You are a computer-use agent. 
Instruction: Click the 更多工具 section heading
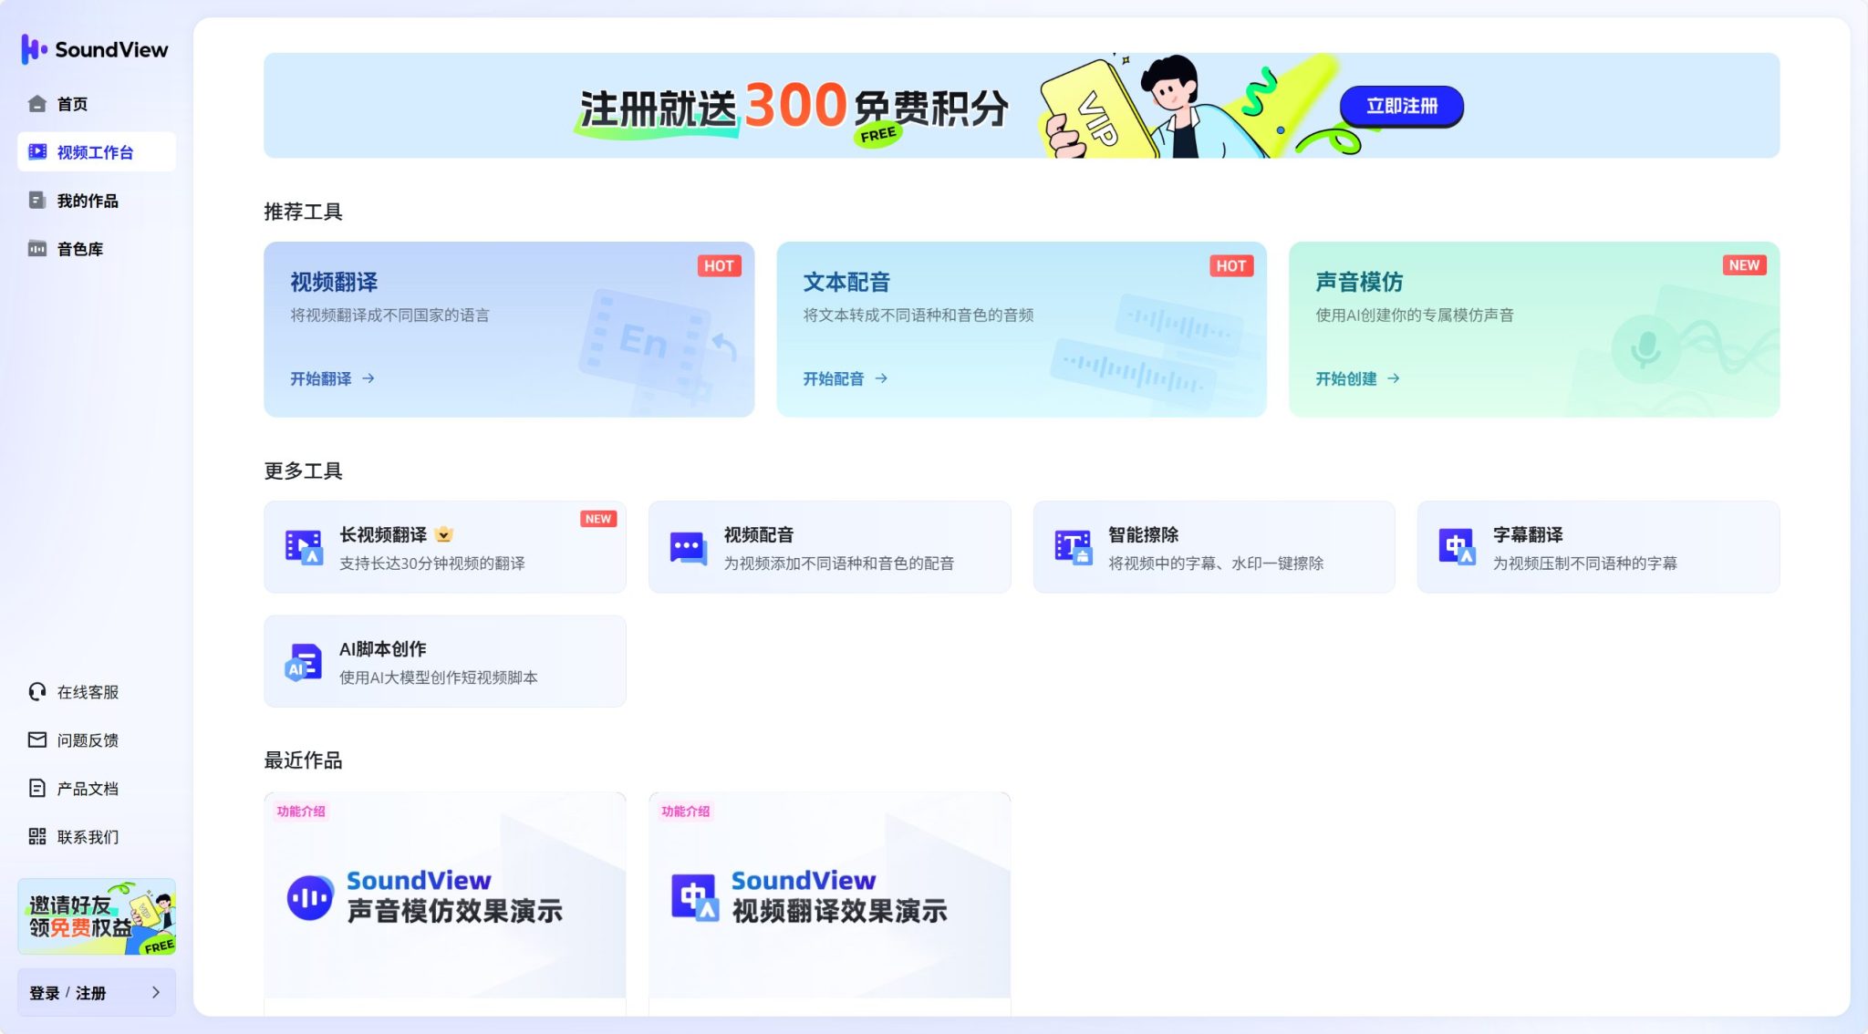click(303, 470)
